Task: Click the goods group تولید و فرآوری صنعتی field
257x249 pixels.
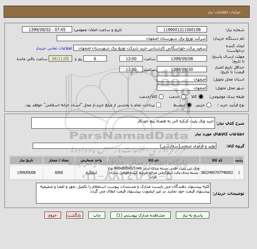Action: 124,146
